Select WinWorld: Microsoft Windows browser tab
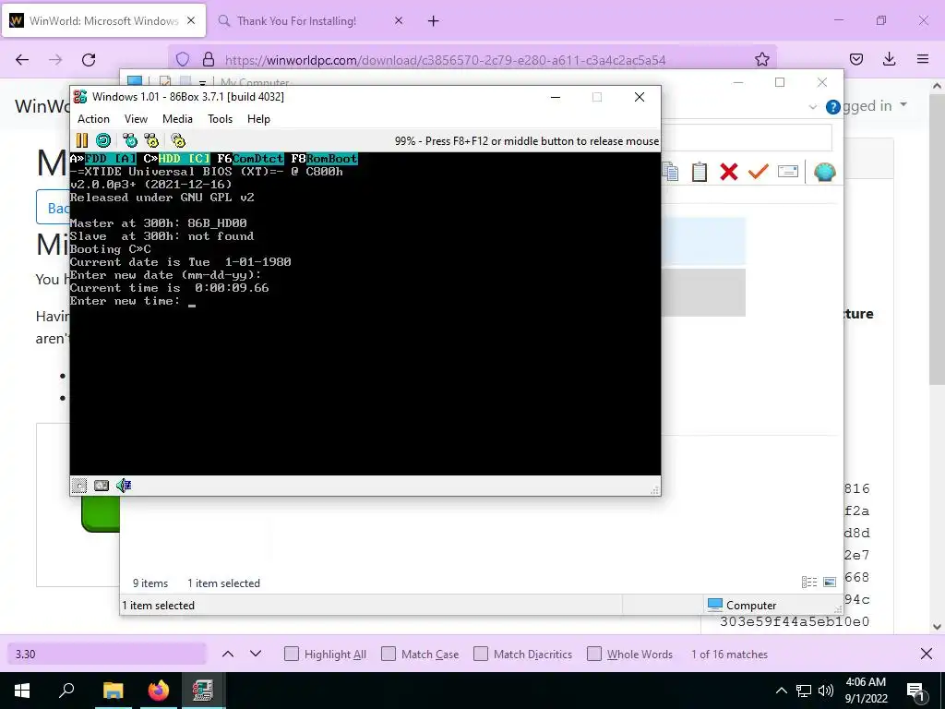 (103, 20)
